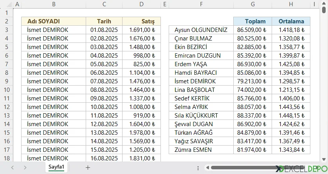The height and width of the screenshot is (174, 328).
Task: Click the 'Ortalama' header cell
Action: coord(291,21)
